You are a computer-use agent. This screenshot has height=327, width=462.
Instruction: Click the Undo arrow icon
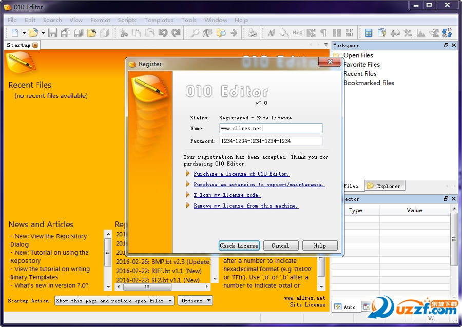click(x=163, y=33)
